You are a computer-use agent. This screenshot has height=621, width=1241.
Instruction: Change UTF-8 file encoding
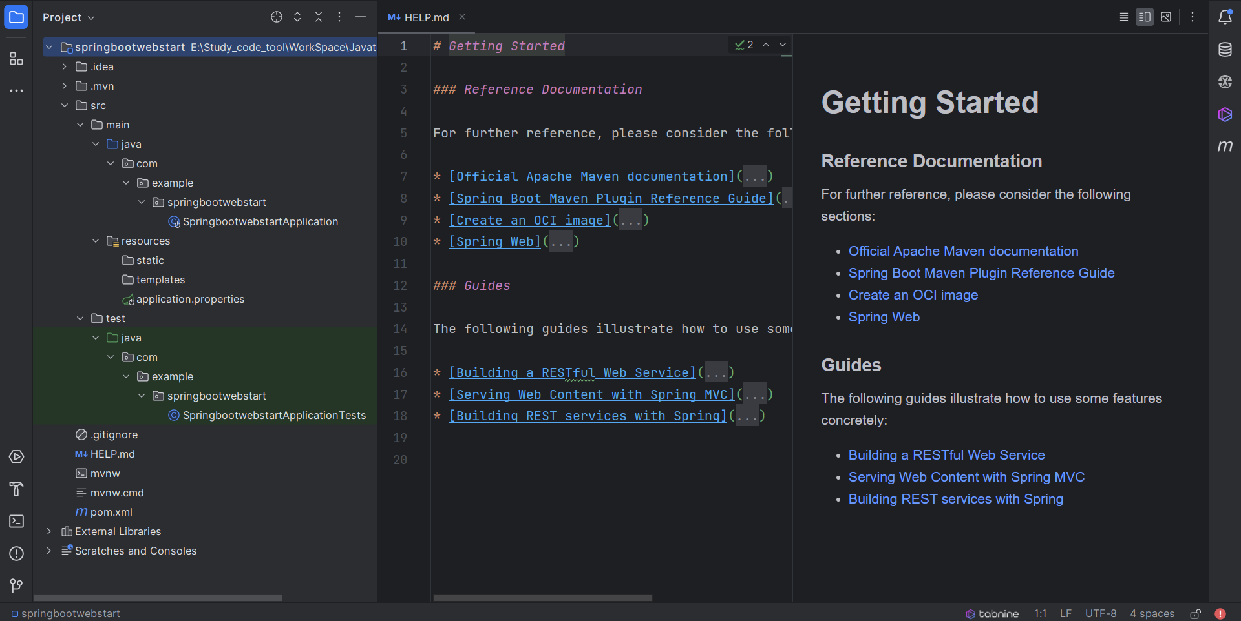(1101, 613)
